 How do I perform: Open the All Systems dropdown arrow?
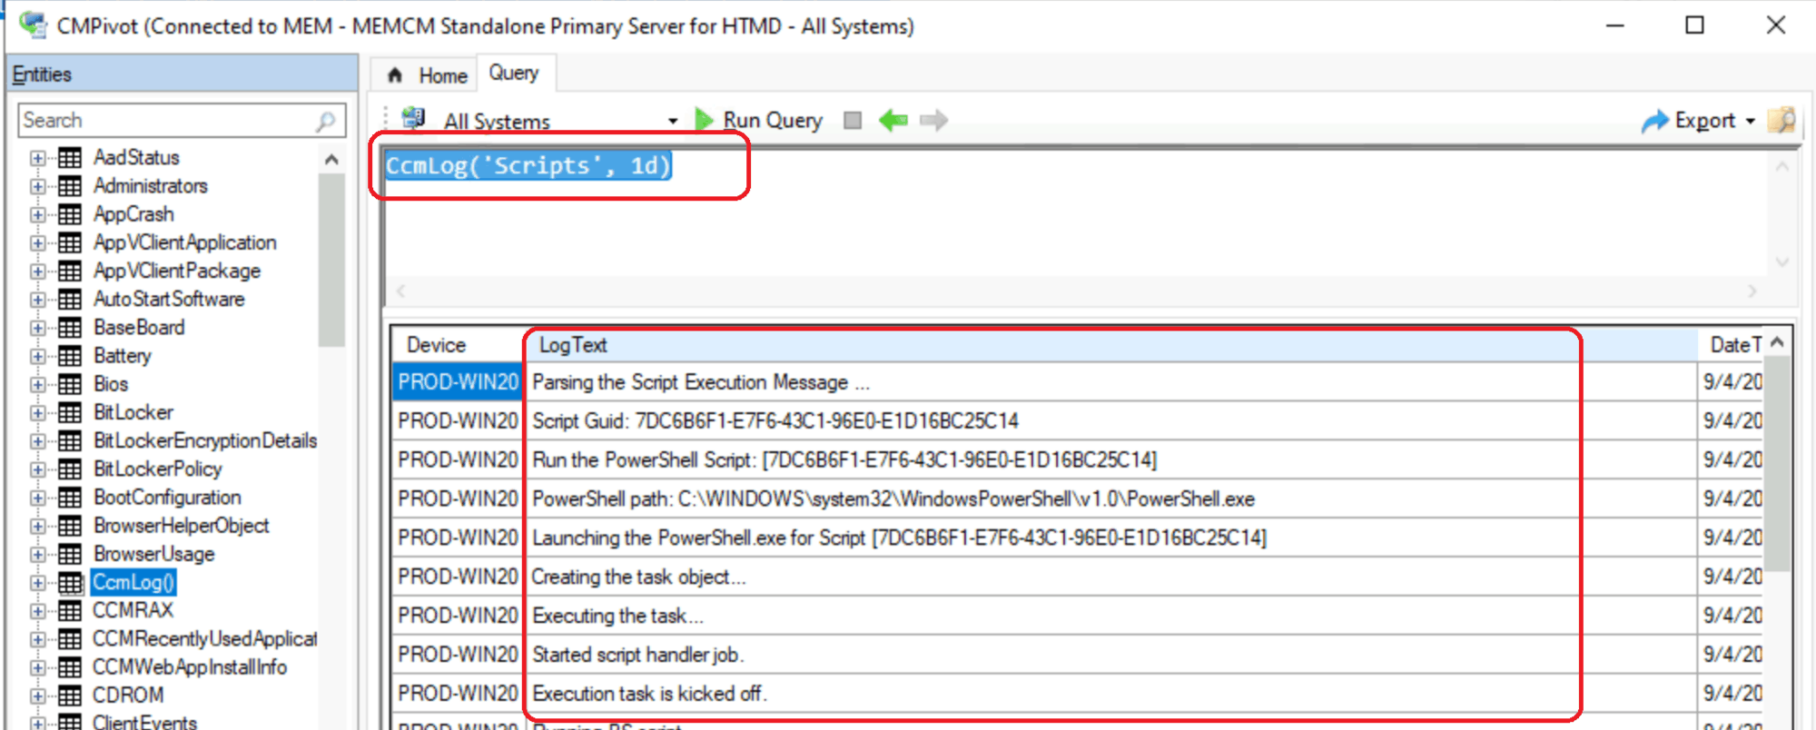pos(673,121)
